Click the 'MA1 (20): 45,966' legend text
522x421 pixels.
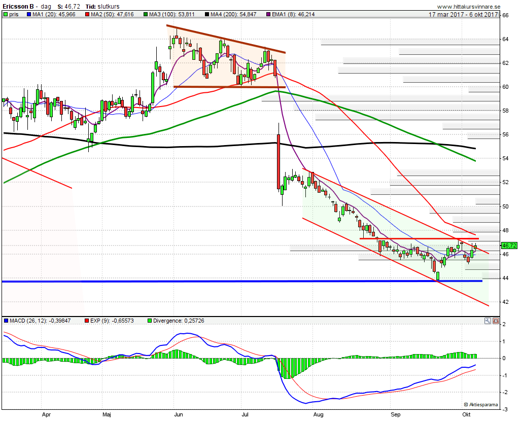[x=54, y=14]
